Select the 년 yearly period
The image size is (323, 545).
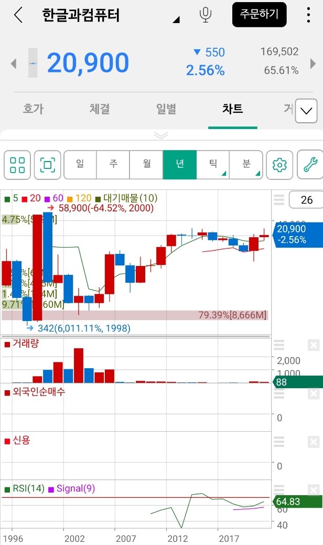(x=179, y=165)
